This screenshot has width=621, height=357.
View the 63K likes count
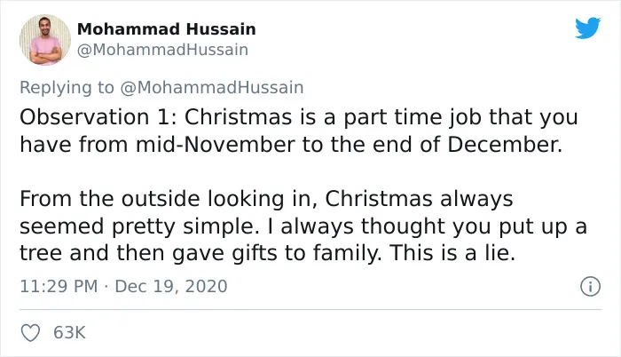tap(69, 332)
